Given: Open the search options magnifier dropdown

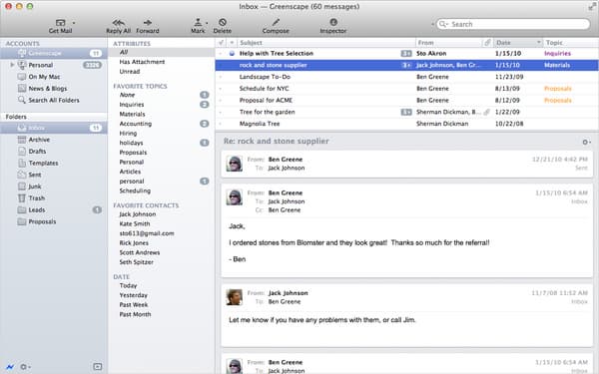Looking at the screenshot, I should (x=443, y=24).
